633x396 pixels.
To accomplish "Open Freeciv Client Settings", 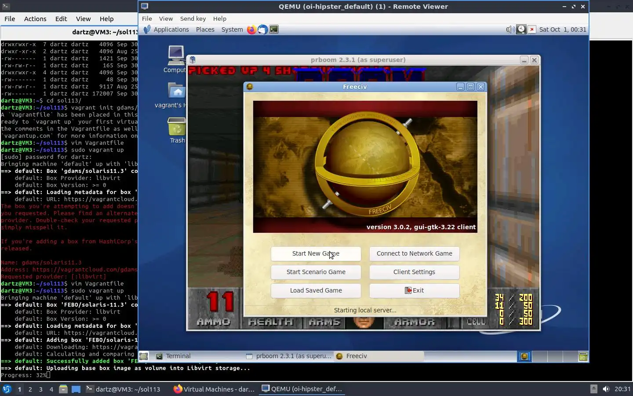I will click(x=414, y=272).
